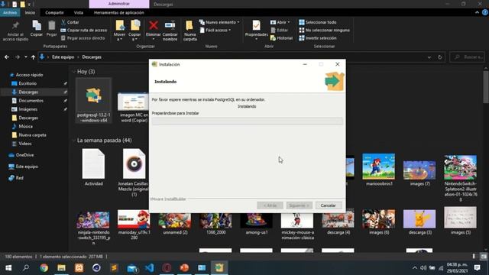Click the Cambiar nombre icon
The height and width of the screenshot is (275, 489).
pos(170,25)
